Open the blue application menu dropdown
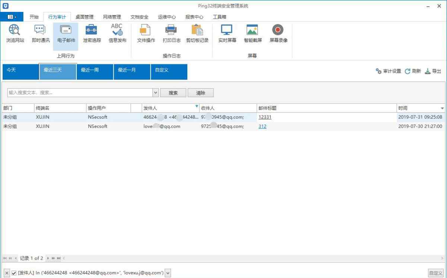Screen dimensions: 447x278 12,17
